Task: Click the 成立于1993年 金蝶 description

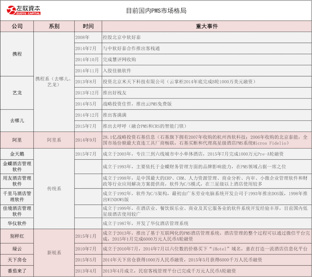Action: 194,167
